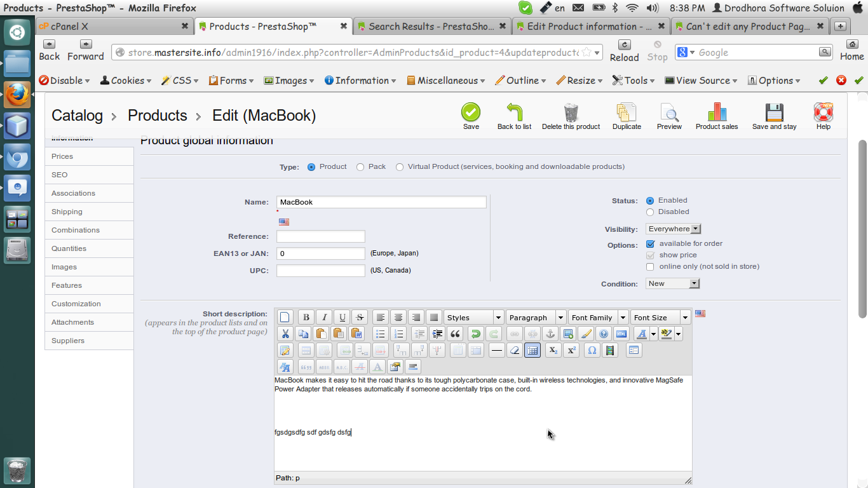Click the subscript icon

pos(553,350)
